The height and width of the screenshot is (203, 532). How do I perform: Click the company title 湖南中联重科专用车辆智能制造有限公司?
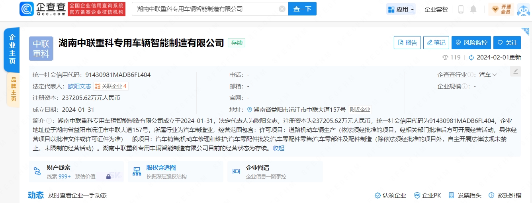pos(141,43)
